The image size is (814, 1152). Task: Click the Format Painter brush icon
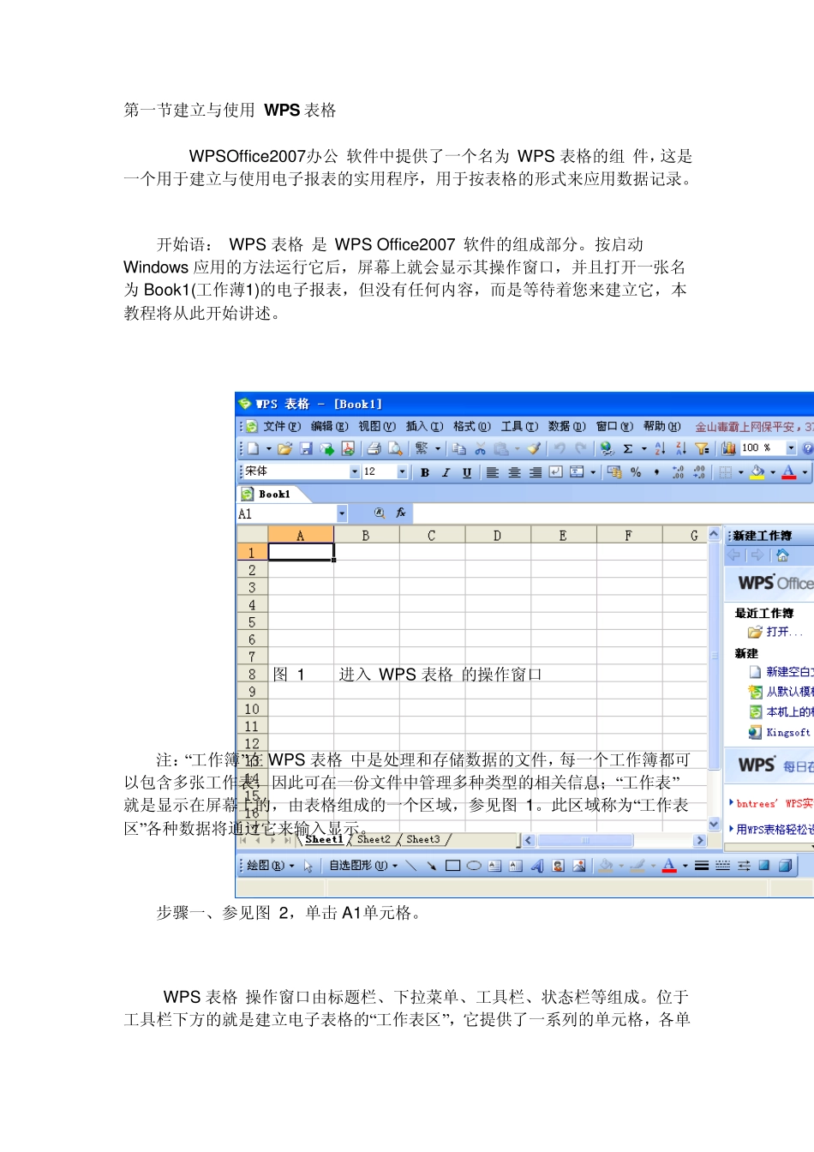[534, 448]
